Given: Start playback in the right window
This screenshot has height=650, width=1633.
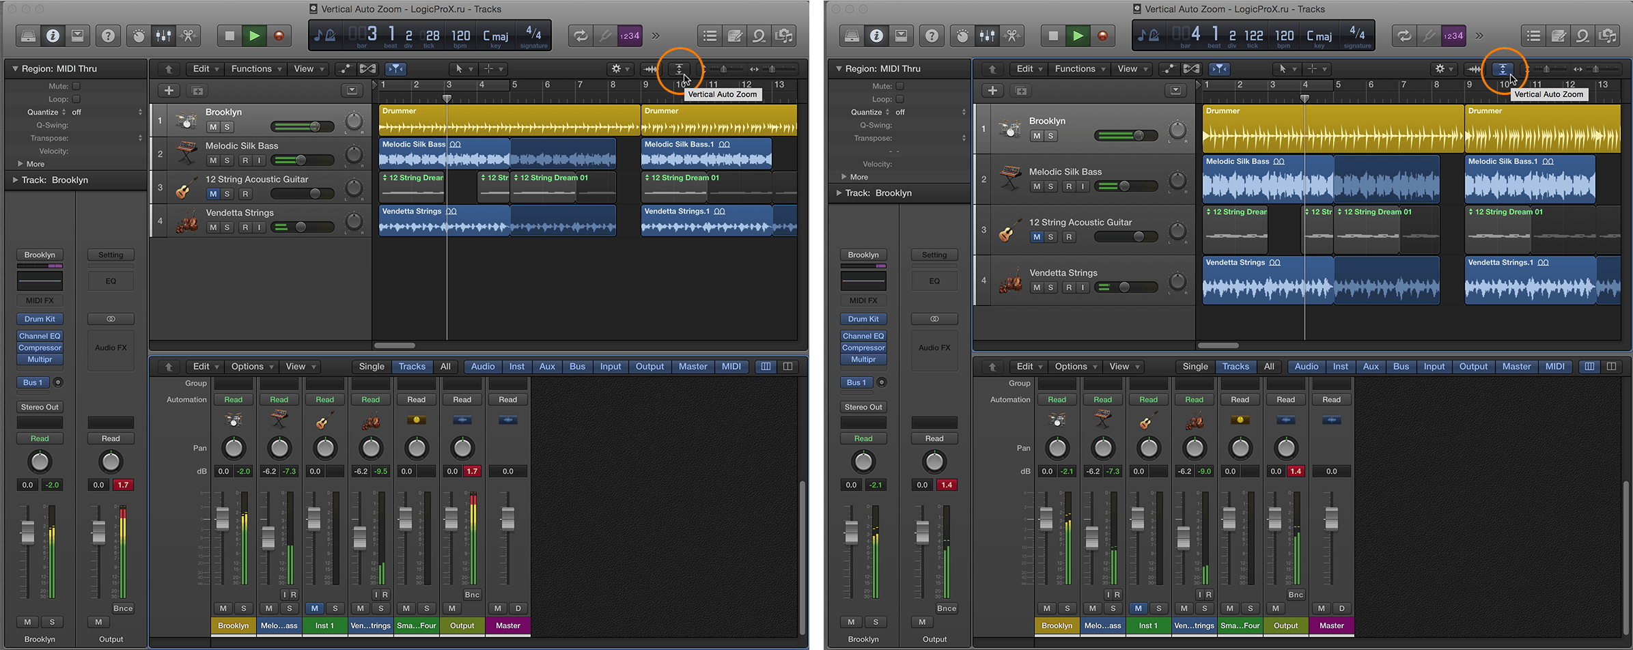Looking at the screenshot, I should pos(1078,36).
